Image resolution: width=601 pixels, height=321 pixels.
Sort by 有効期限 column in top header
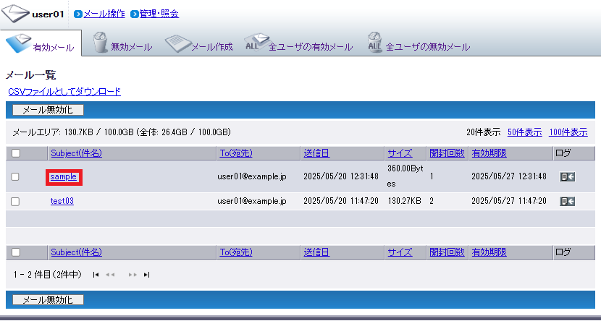(489, 153)
